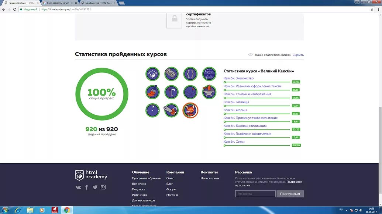This screenshot has width=382, height=214.
Task: Switch to the html academy forum tab
Action: pos(59,3)
